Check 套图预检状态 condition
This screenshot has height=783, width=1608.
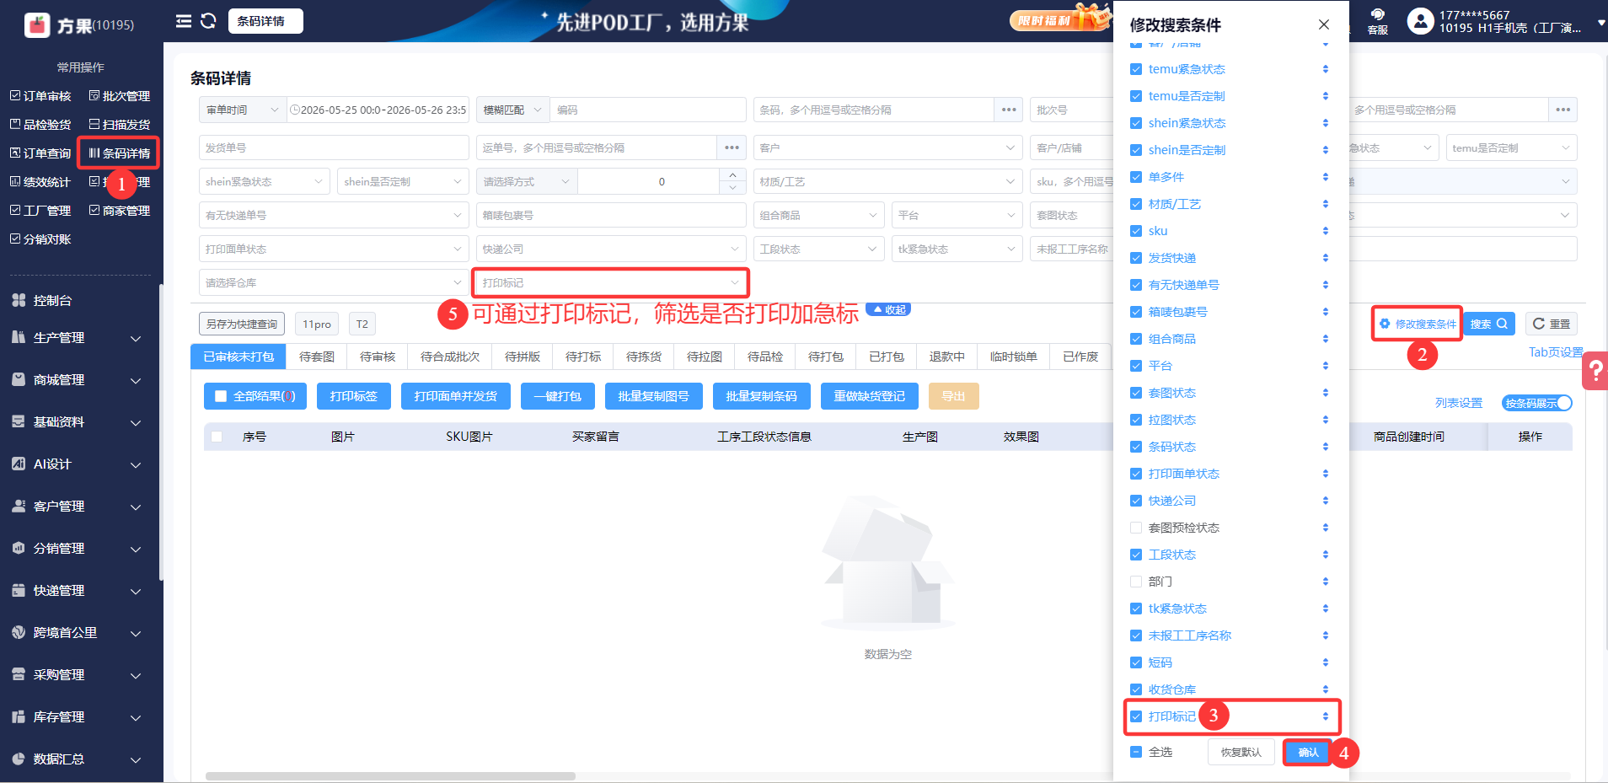1136,528
